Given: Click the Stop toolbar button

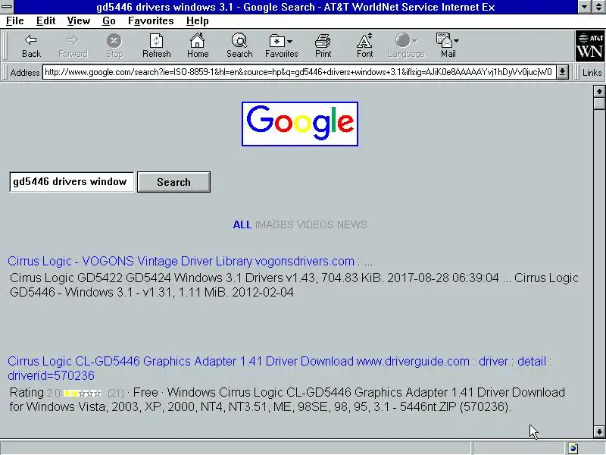Looking at the screenshot, I should tap(114, 45).
